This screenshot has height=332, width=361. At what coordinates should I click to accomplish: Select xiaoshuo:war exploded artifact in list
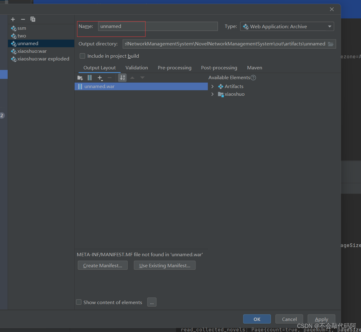point(43,59)
